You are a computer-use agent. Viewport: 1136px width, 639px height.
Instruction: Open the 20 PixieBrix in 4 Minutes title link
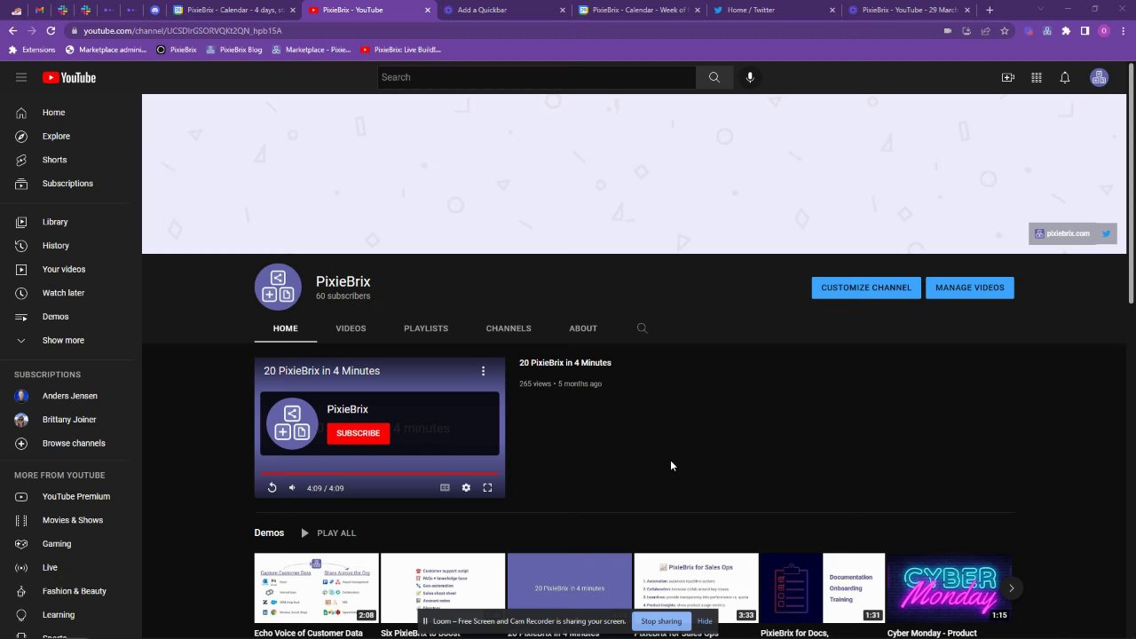pos(565,363)
